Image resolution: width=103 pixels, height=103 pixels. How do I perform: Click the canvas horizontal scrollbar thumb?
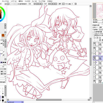[x=49, y=100]
